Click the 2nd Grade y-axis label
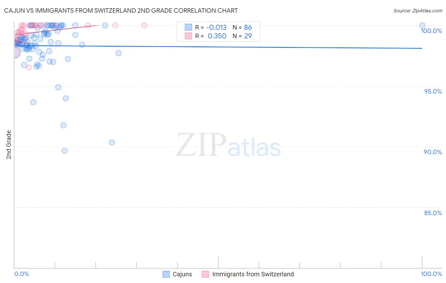This screenshot has width=446, height=283. [x=9, y=145]
